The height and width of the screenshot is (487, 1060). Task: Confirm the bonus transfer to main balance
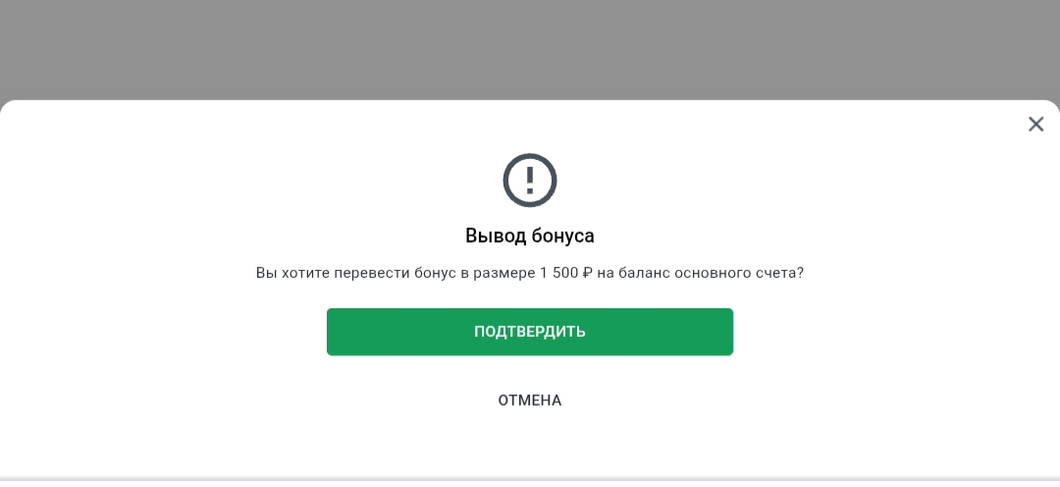point(530,332)
